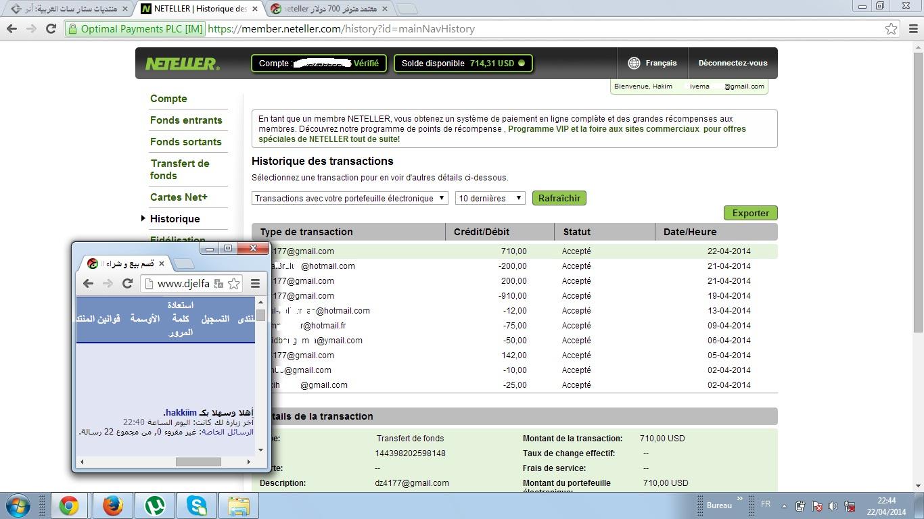Select the -12,00 transaction dated 13-04-2014

pyautogui.click(x=515, y=310)
